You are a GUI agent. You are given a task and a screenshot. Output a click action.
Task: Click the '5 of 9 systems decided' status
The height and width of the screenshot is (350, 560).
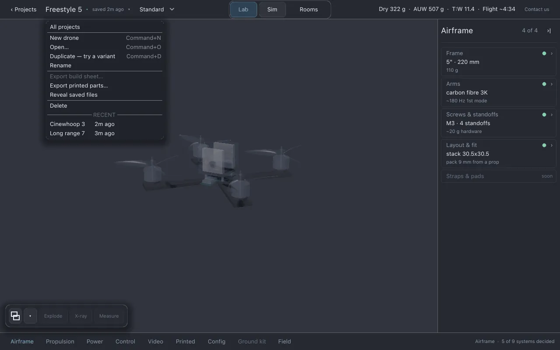[x=528, y=342]
